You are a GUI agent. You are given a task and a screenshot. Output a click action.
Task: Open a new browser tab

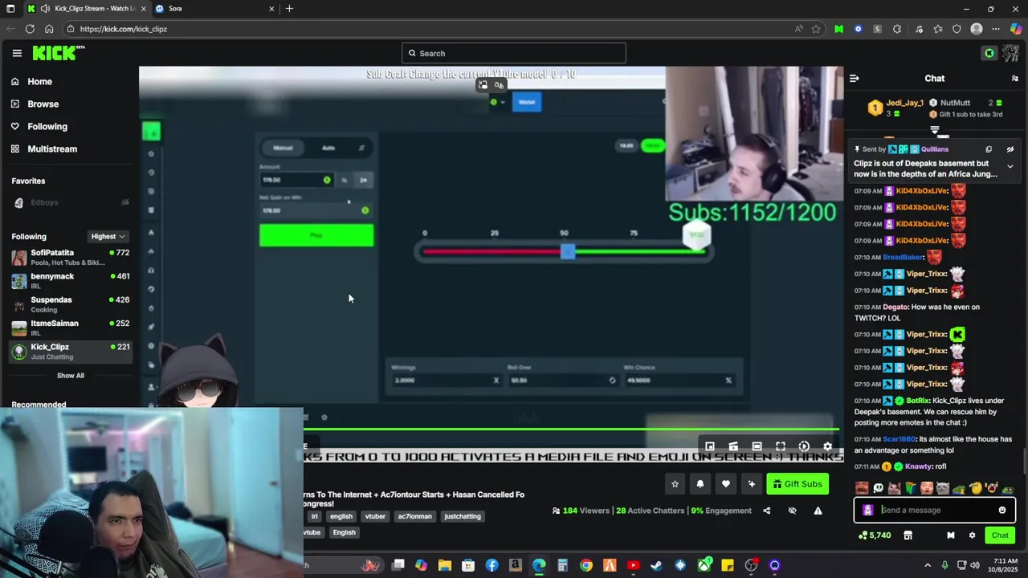pos(289,9)
